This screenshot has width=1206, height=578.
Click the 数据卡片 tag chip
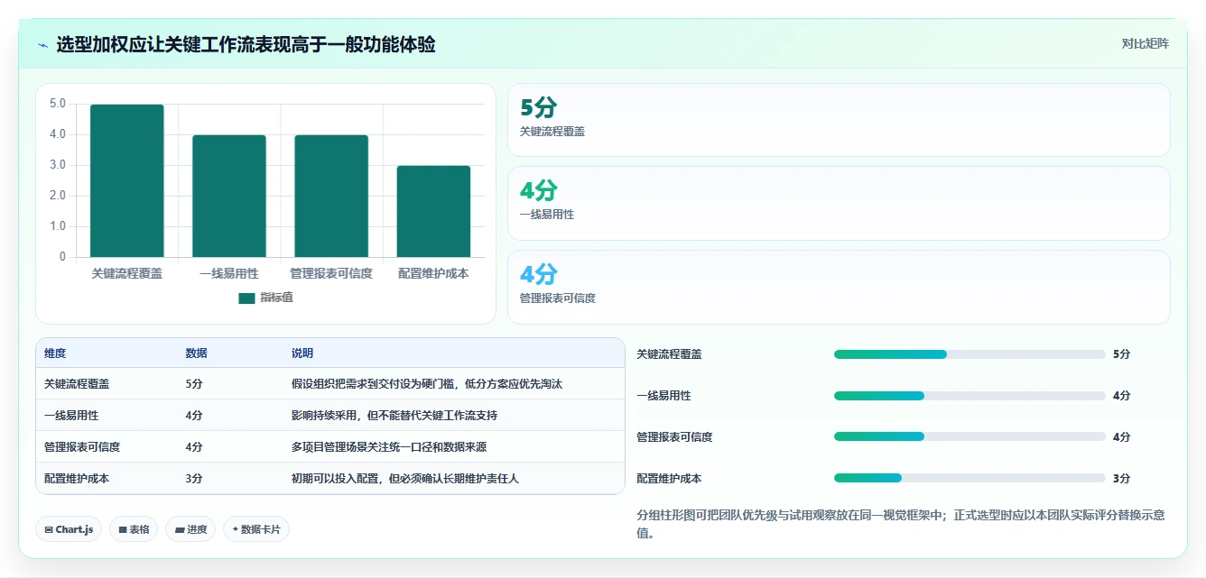(x=256, y=529)
